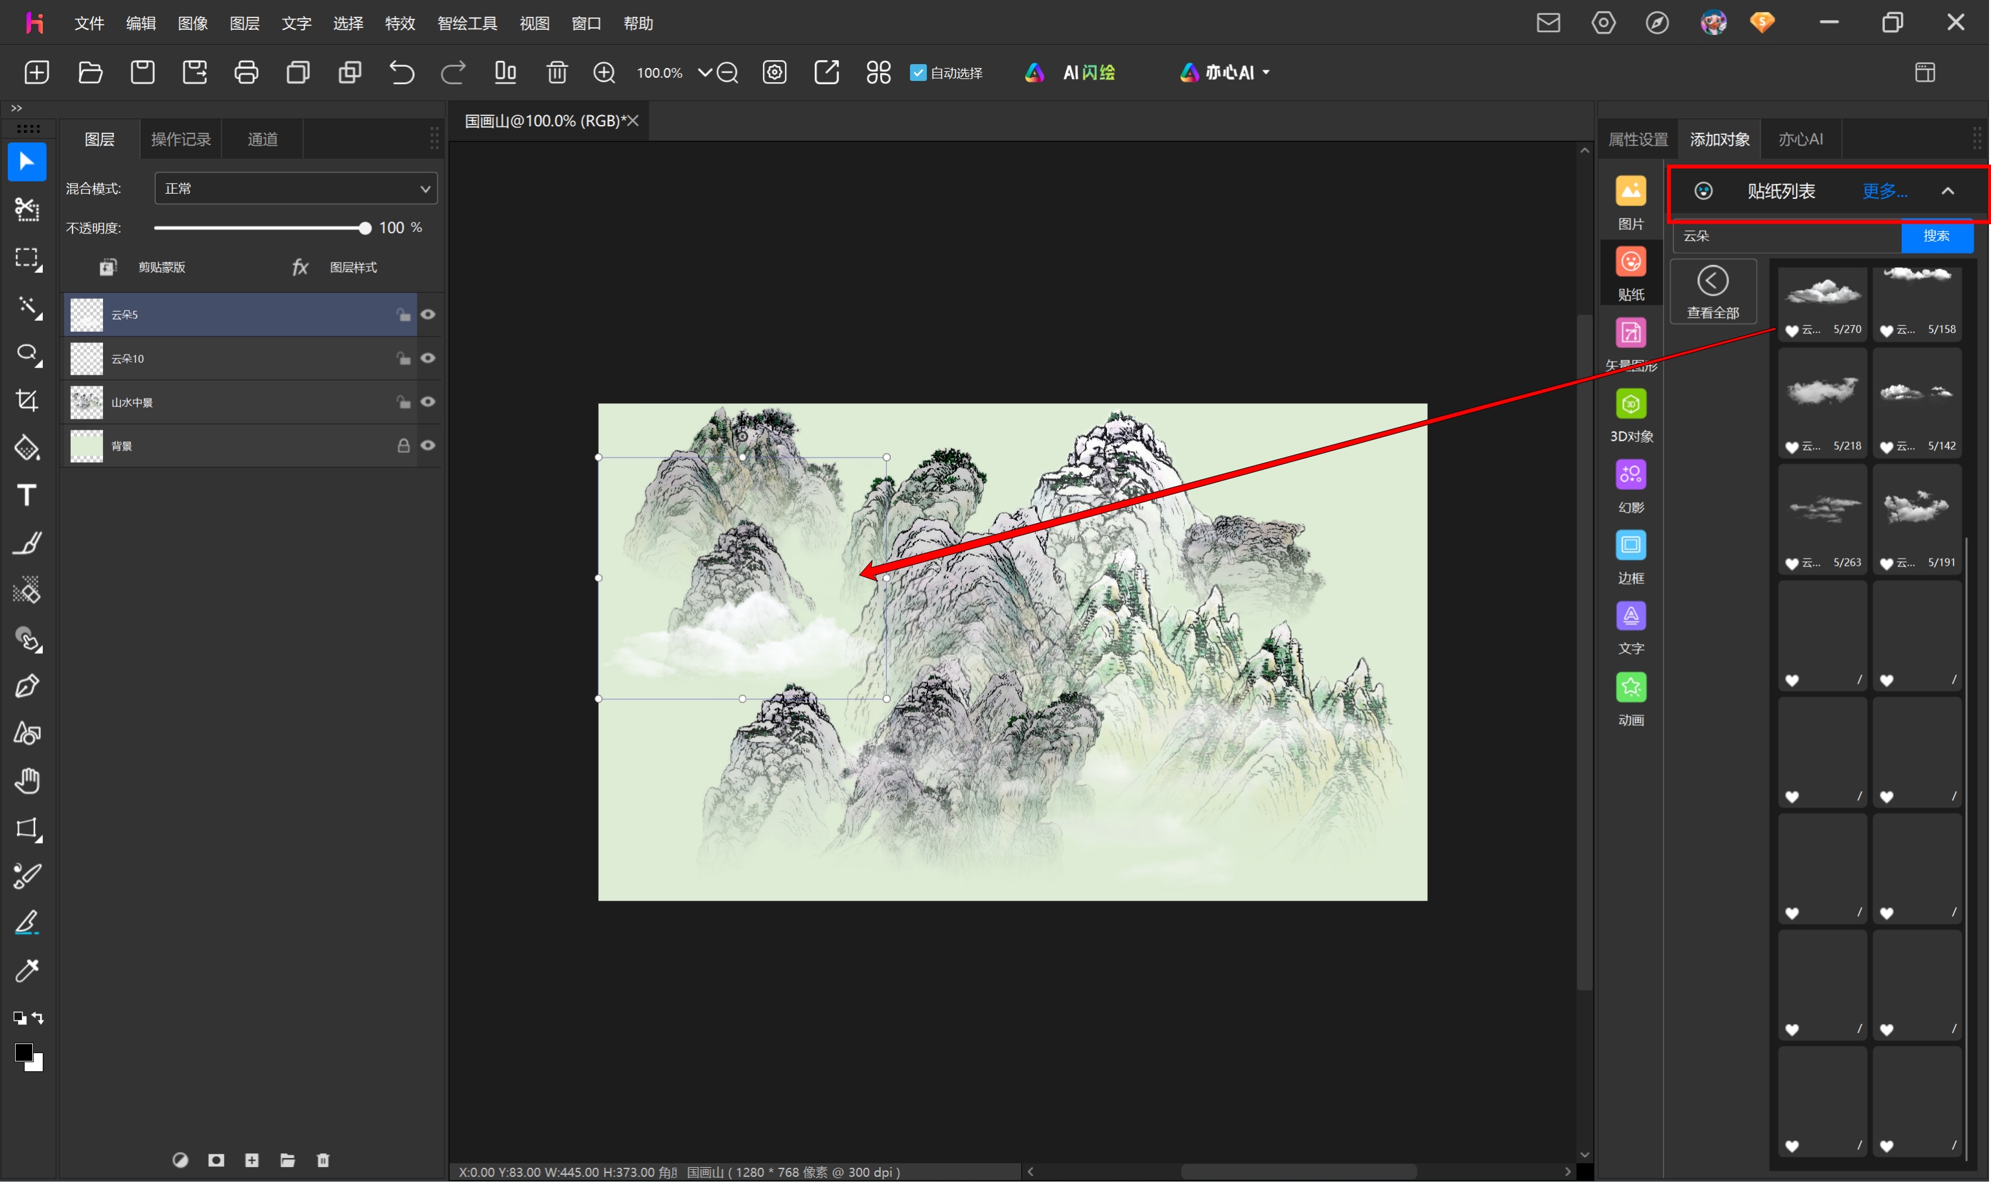This screenshot has width=1991, height=1182.
Task: Select the Pen tool
Action: 27,686
